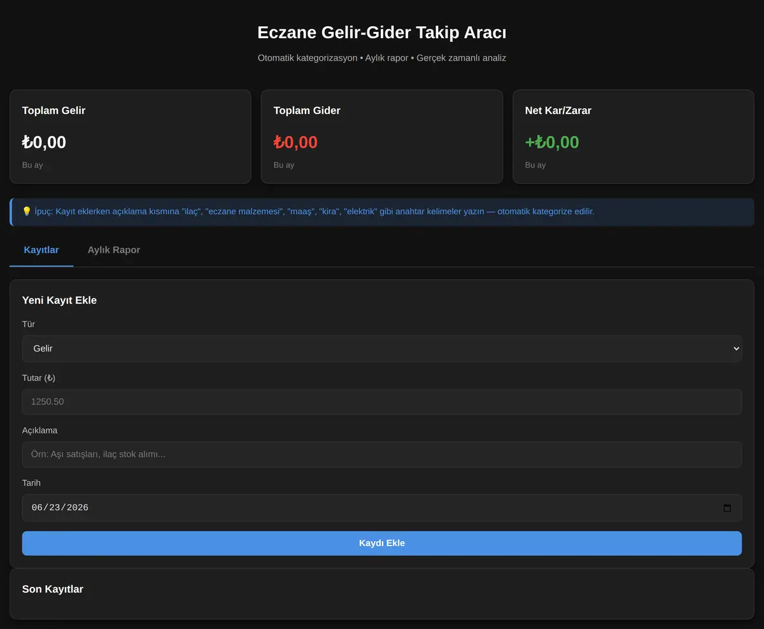This screenshot has width=764, height=629.
Task: Click the Toplam Gelir card heading
Action: (x=53, y=110)
